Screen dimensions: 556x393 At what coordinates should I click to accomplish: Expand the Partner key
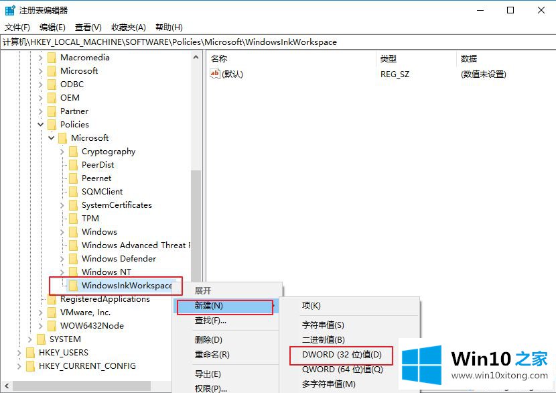[40, 111]
